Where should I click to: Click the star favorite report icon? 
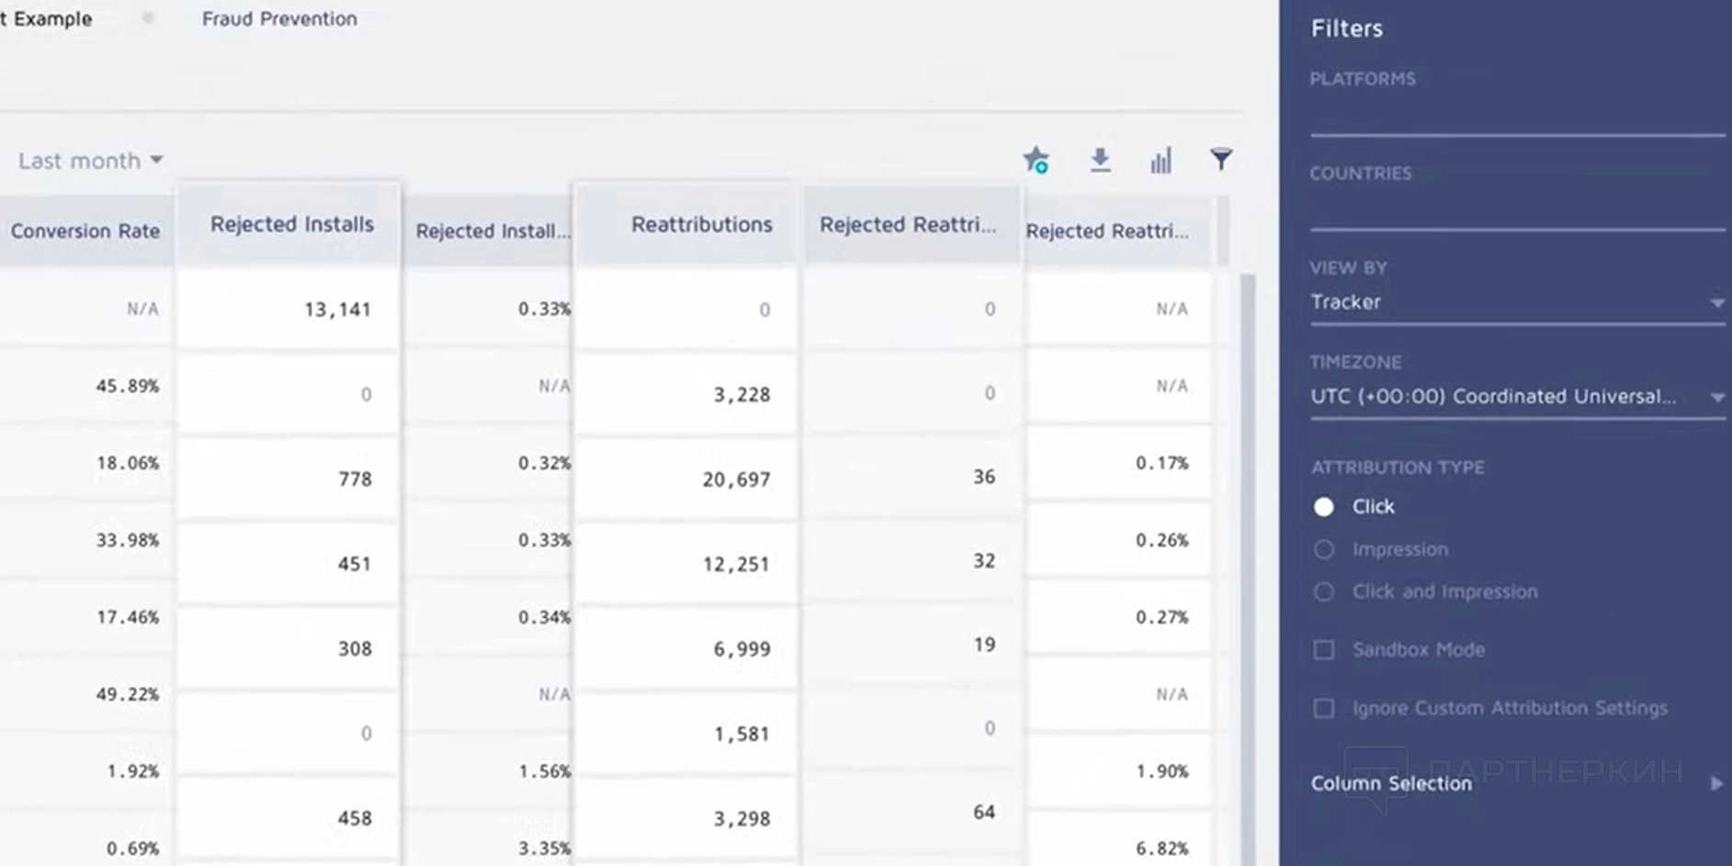click(1036, 161)
